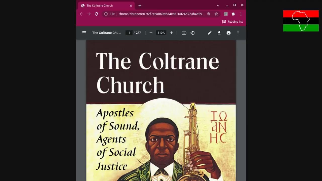Click the total page count '277'
The image size is (322, 181).
click(x=138, y=33)
